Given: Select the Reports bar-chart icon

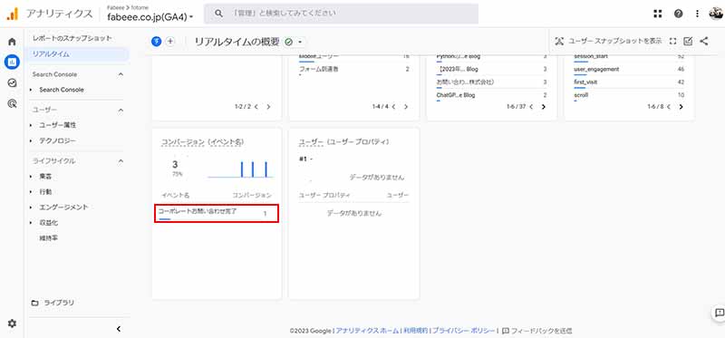Looking at the screenshot, I should click(x=12, y=62).
